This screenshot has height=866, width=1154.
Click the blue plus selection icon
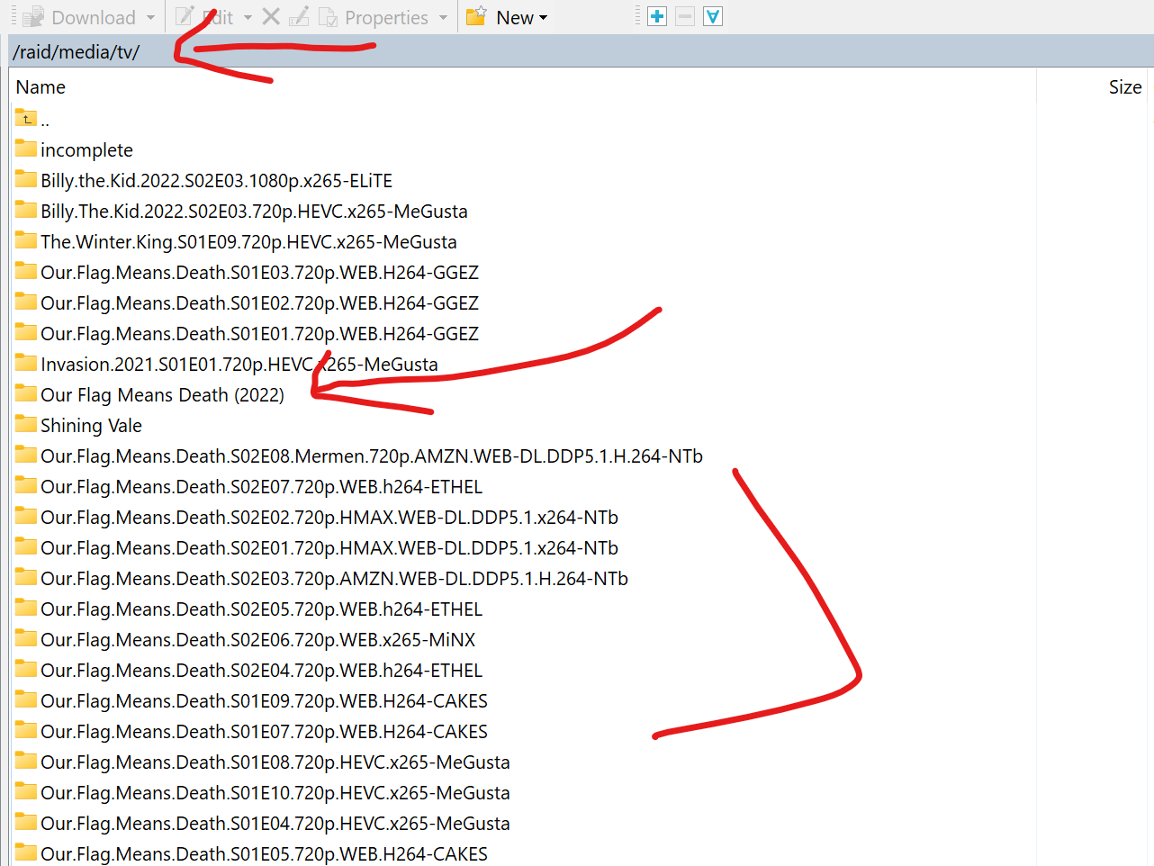pyautogui.click(x=656, y=16)
